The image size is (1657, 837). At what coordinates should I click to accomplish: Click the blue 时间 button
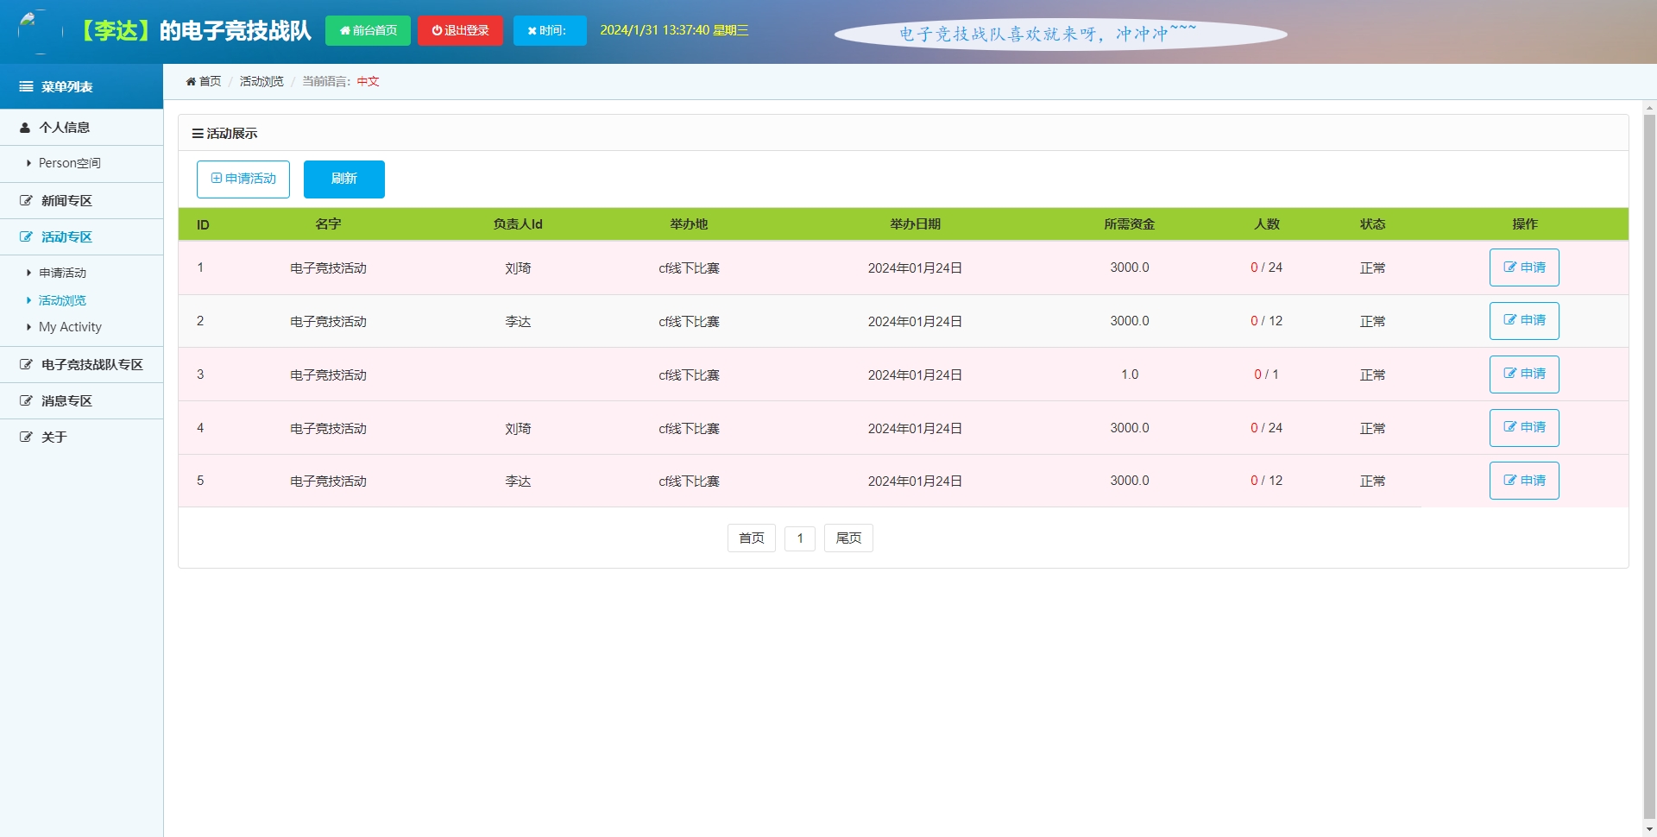[550, 30]
